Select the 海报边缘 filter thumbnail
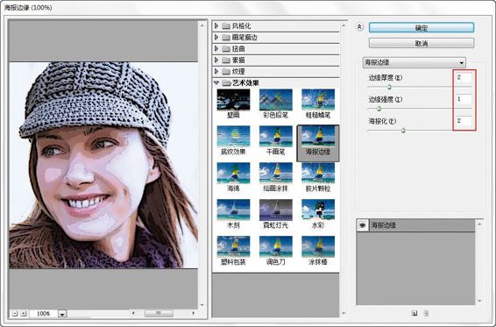Viewport: 496px width, 327px height. click(x=318, y=143)
